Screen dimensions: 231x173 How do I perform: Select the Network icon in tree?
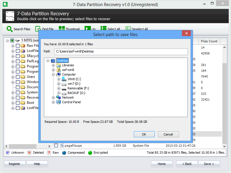click(x=59, y=97)
